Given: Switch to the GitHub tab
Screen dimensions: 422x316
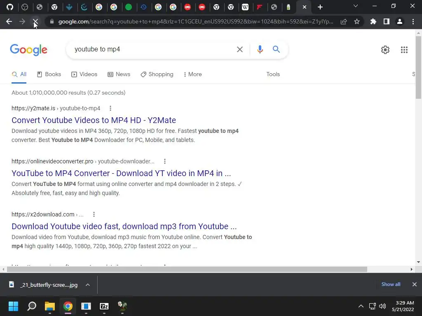Looking at the screenshot, I should 10,7.
